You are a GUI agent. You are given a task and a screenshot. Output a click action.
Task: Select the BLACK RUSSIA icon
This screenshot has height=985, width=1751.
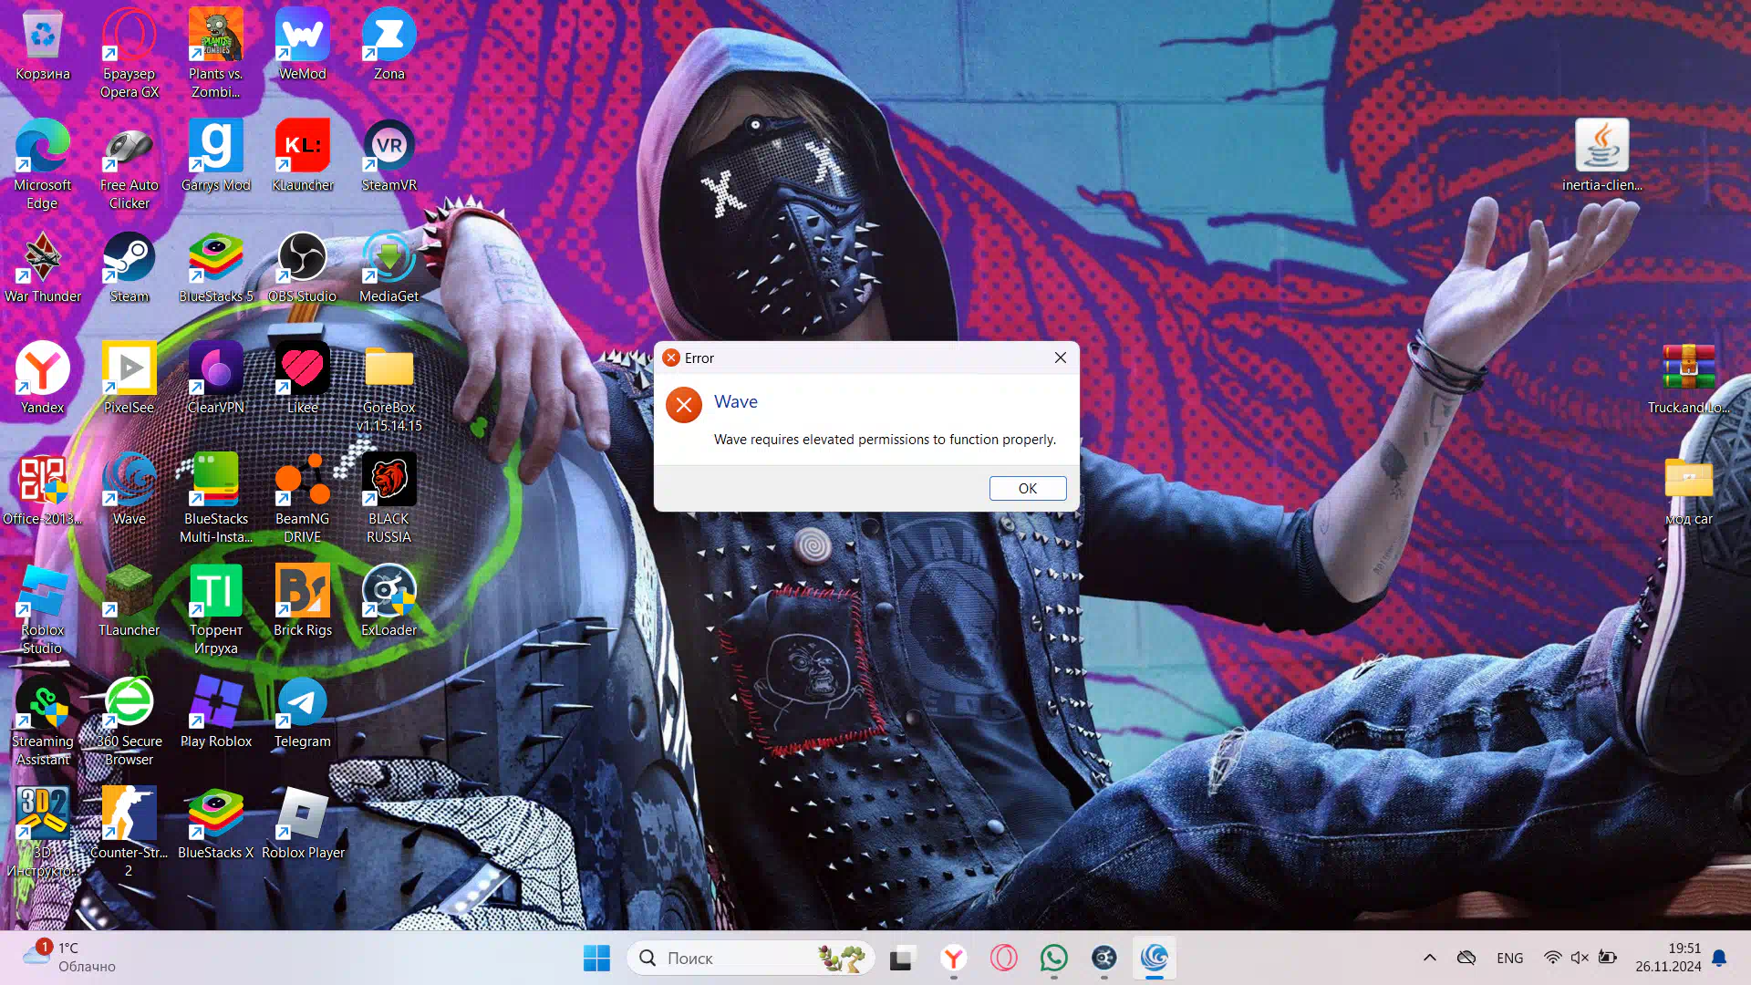point(389,498)
